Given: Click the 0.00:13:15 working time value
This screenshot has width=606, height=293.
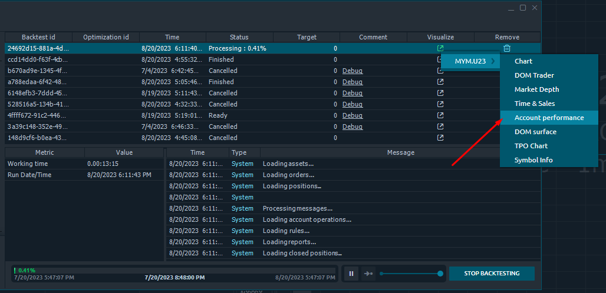Looking at the screenshot, I should coord(103,164).
